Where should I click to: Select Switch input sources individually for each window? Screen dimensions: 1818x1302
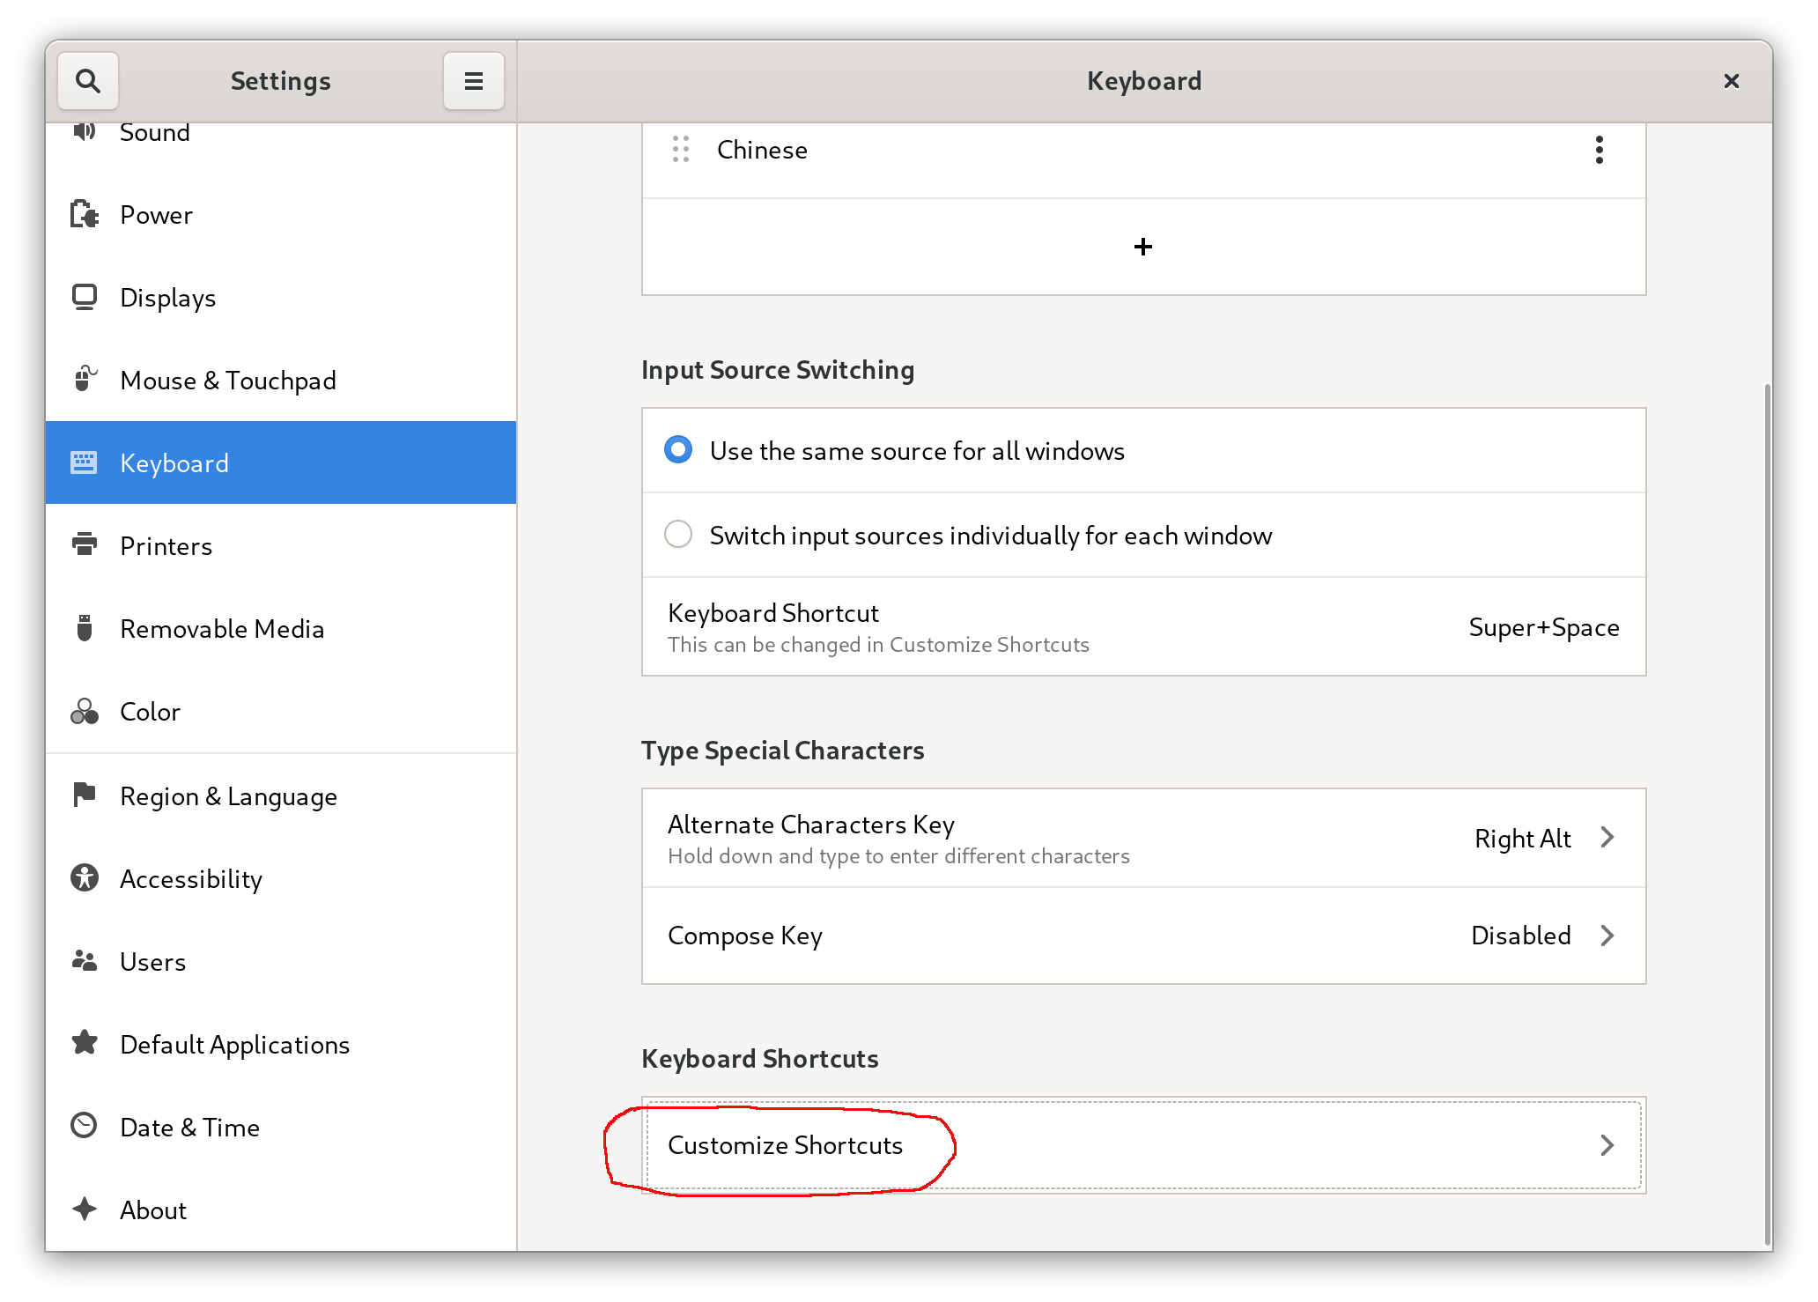(x=678, y=534)
